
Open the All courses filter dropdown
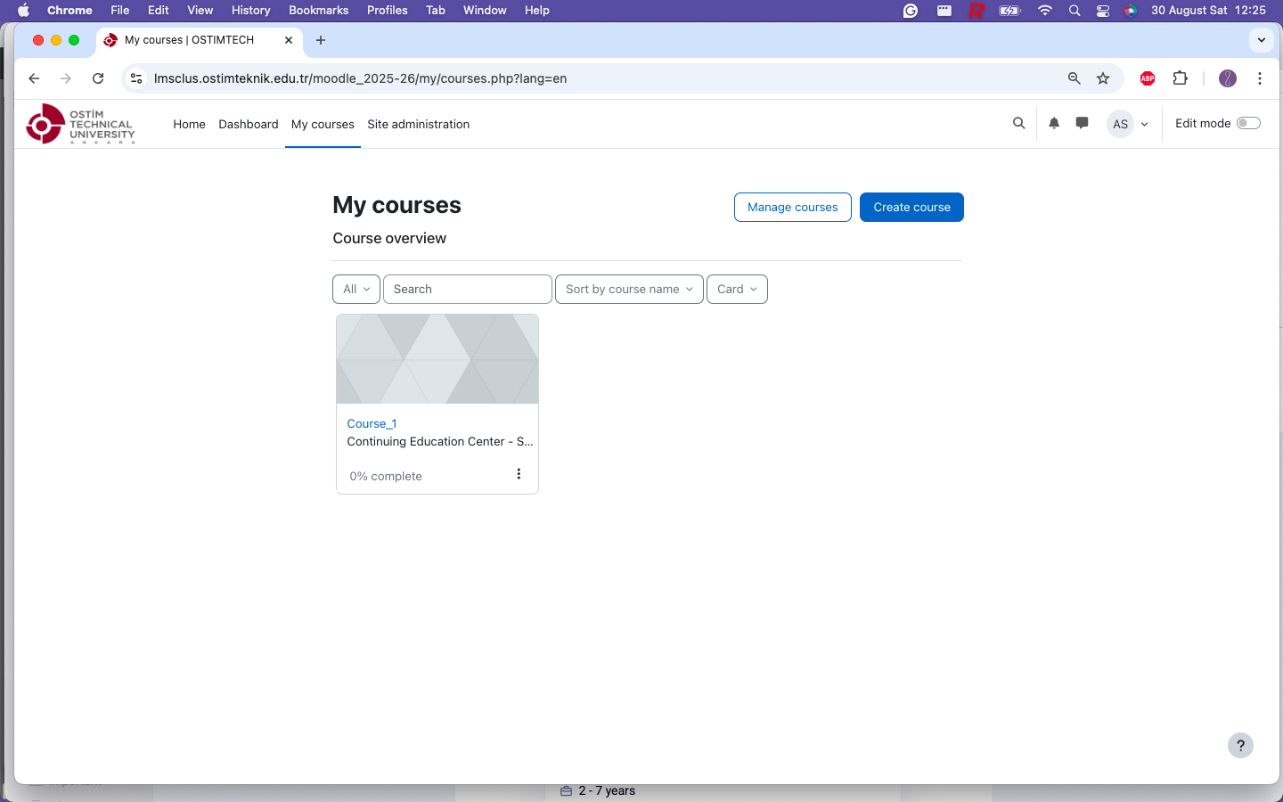(355, 289)
